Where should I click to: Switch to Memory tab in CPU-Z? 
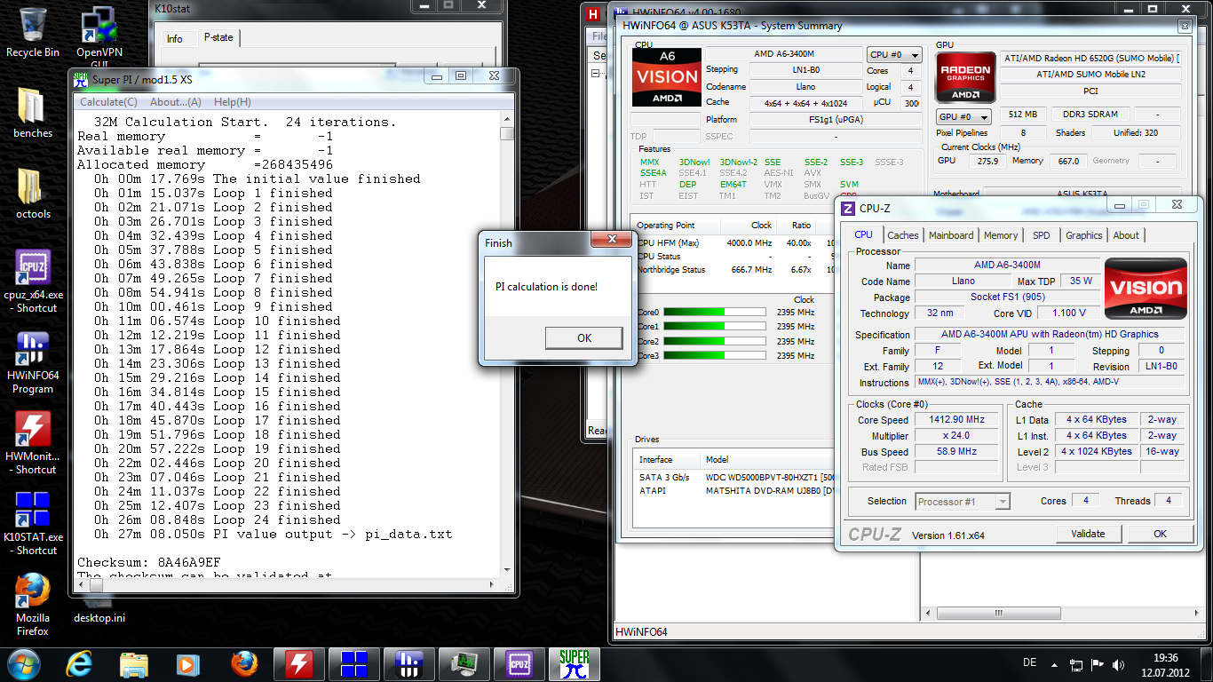coord(1001,235)
